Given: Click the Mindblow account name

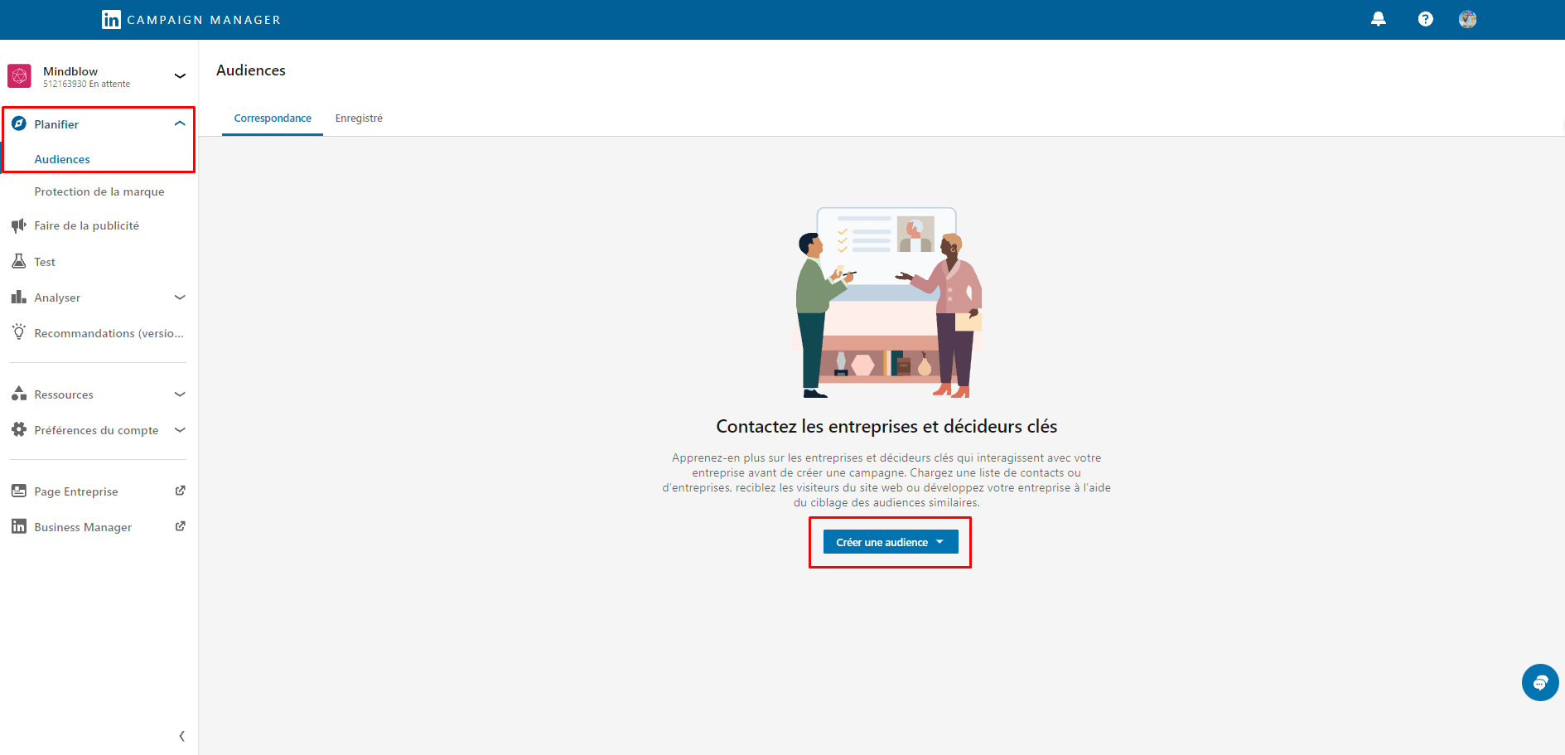Looking at the screenshot, I should (x=70, y=71).
